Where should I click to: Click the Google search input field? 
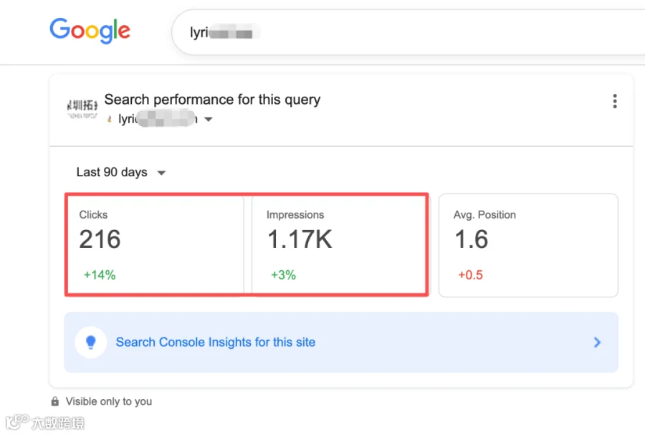(x=408, y=32)
